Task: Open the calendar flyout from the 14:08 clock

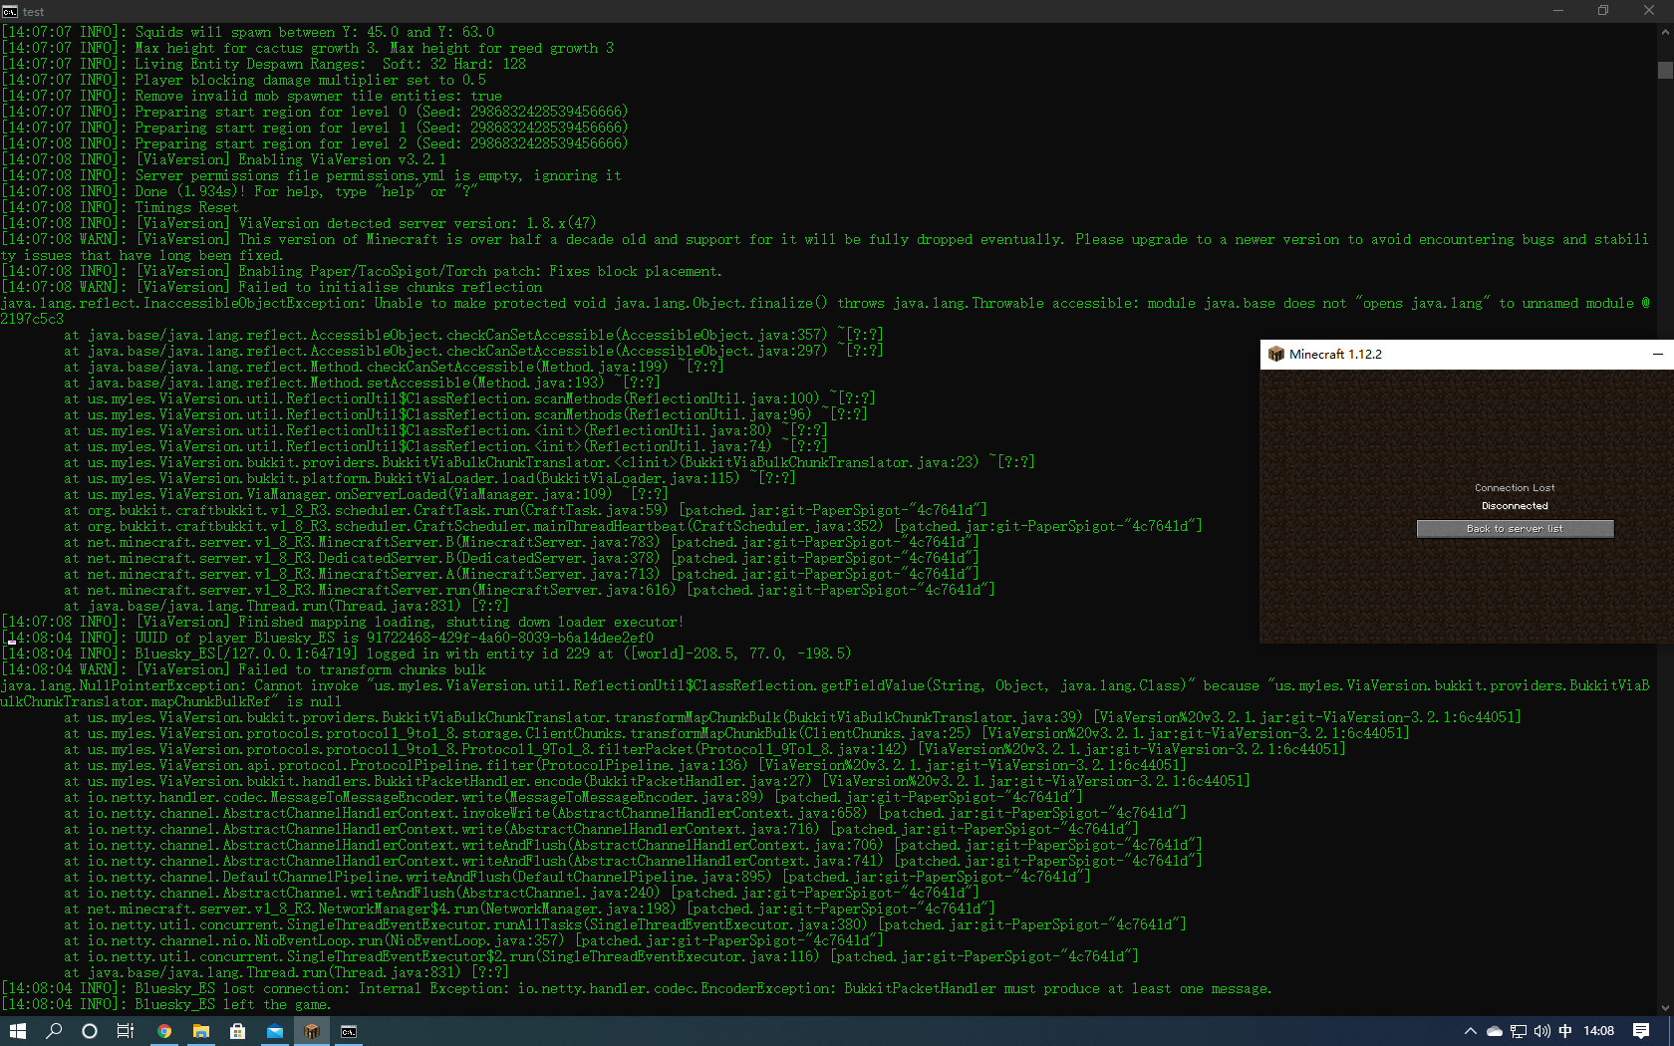Action: (x=1599, y=1031)
